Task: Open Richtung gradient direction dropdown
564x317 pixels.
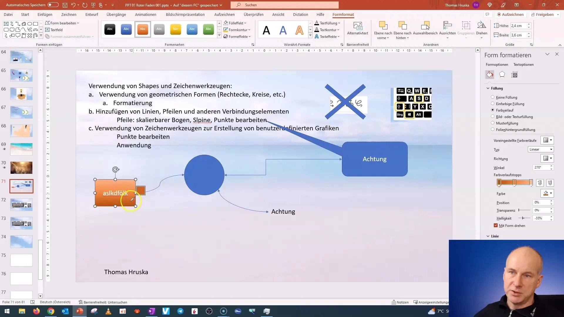Action: click(x=547, y=158)
